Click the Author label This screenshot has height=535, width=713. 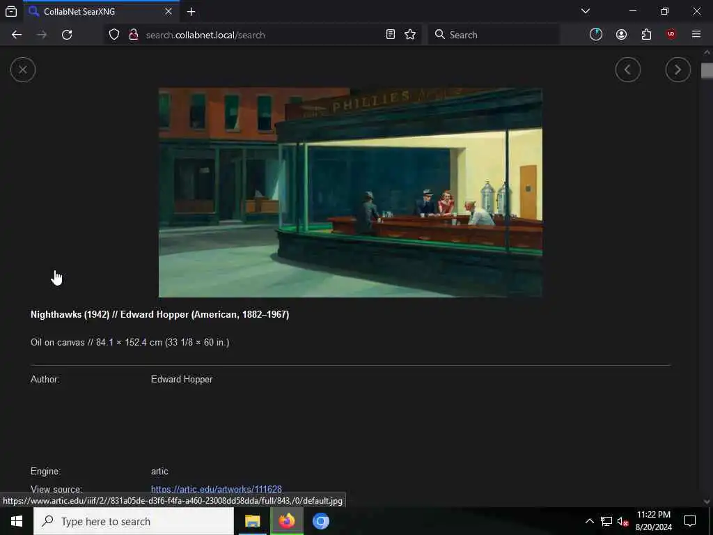[x=45, y=380]
